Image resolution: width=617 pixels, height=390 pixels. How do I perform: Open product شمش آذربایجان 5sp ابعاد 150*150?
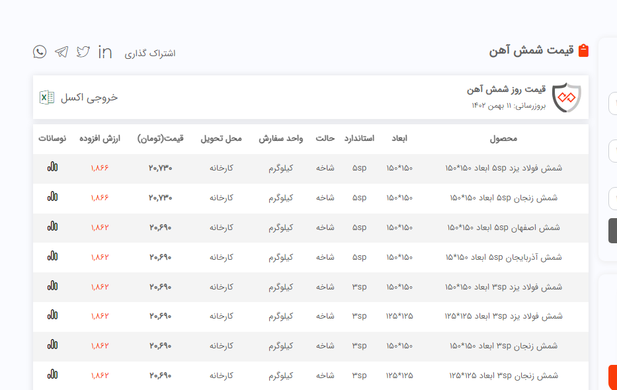[x=503, y=256]
